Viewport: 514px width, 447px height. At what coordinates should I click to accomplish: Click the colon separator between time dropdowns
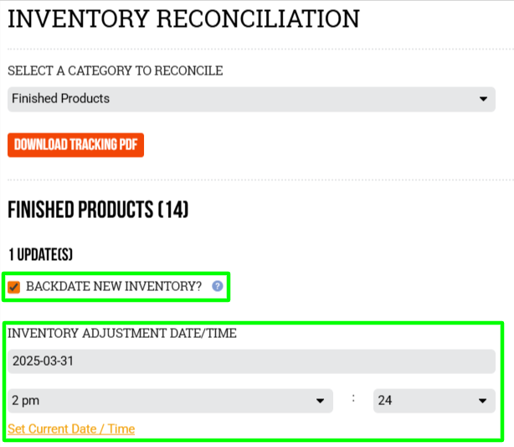(x=353, y=398)
